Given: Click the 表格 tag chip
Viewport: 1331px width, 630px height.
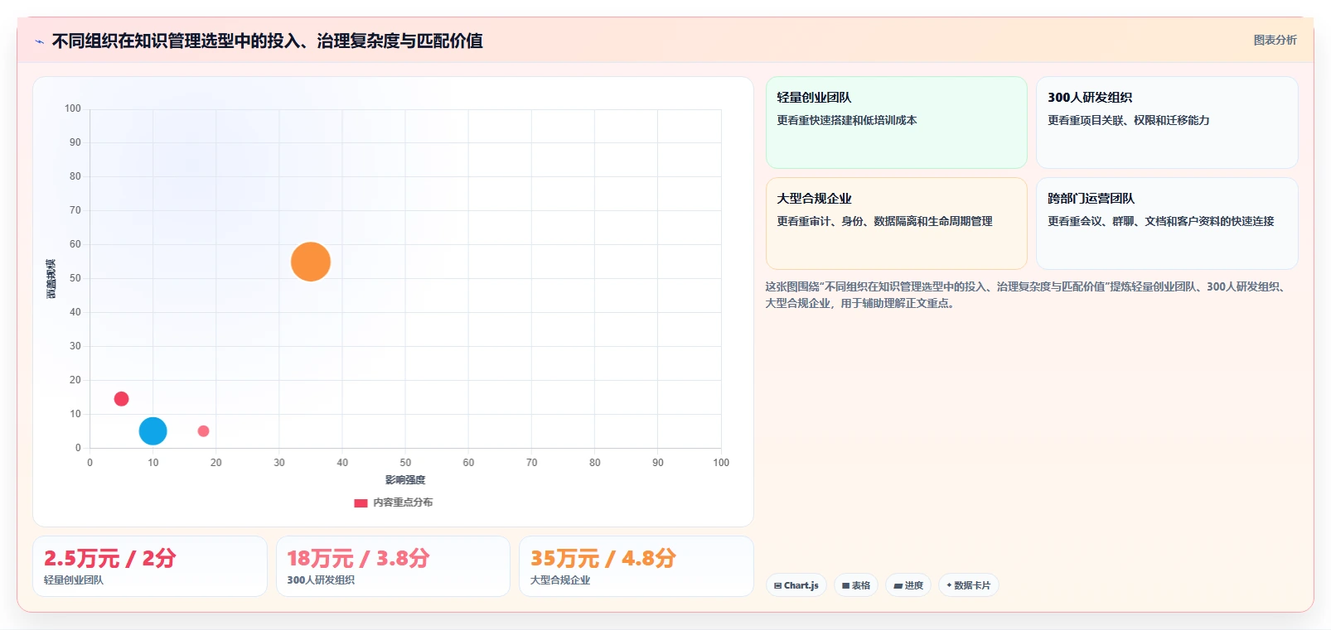Looking at the screenshot, I should pyautogui.click(x=856, y=585).
